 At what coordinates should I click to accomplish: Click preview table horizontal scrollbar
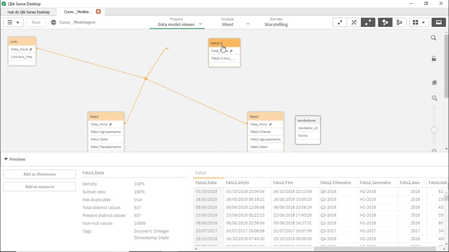tap(374, 249)
